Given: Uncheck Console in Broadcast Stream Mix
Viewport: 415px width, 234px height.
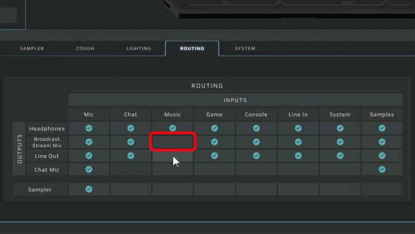Looking at the screenshot, I should (x=256, y=142).
